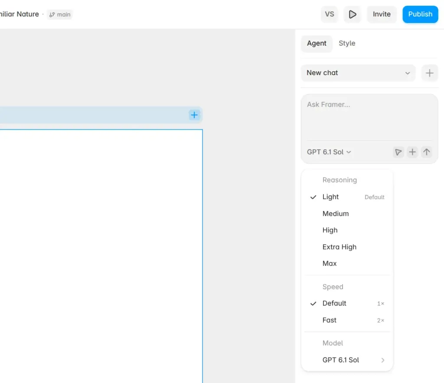The image size is (444, 383).
Task: Send message with up arrow icon
Action: [x=427, y=152]
